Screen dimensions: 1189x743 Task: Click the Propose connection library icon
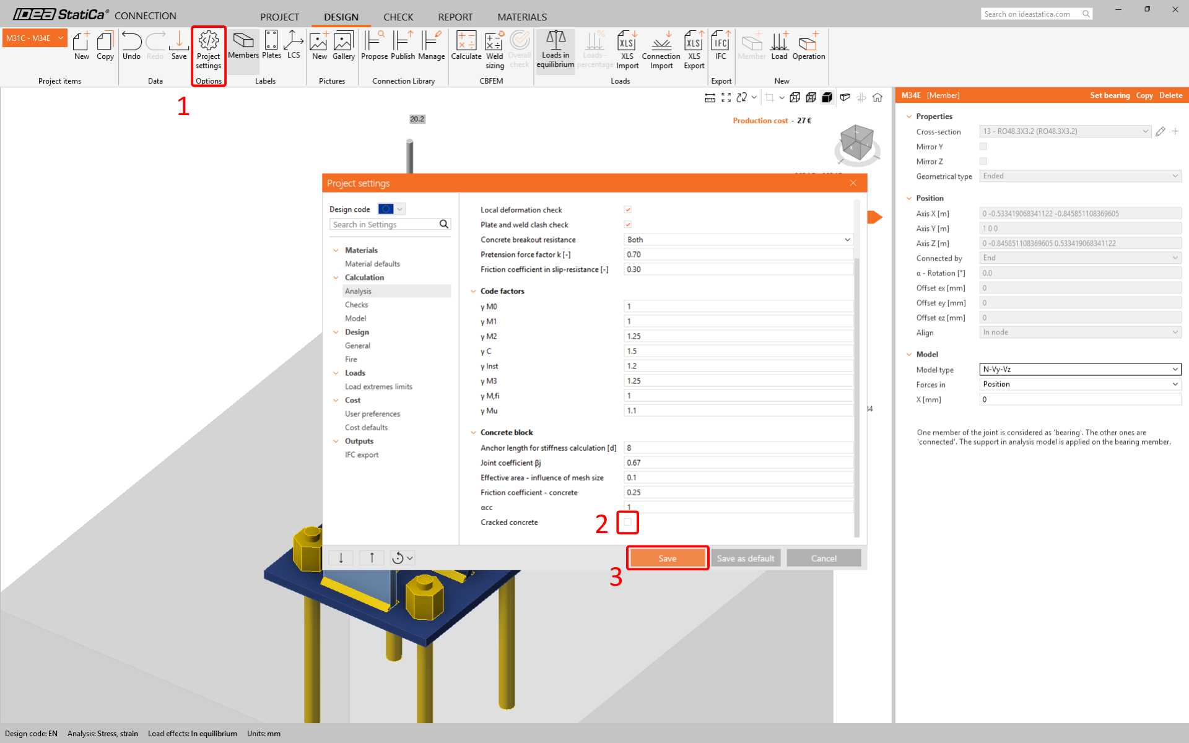tap(374, 46)
